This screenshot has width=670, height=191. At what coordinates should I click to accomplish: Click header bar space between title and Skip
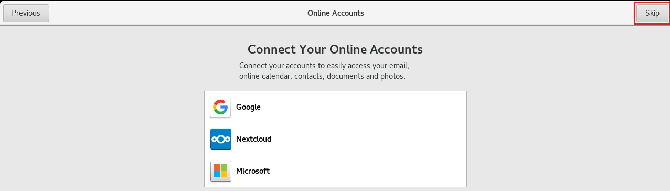tap(498, 13)
